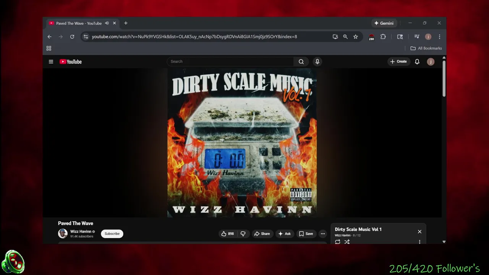Go back to the previous page
489x275 pixels.
[x=49, y=37]
